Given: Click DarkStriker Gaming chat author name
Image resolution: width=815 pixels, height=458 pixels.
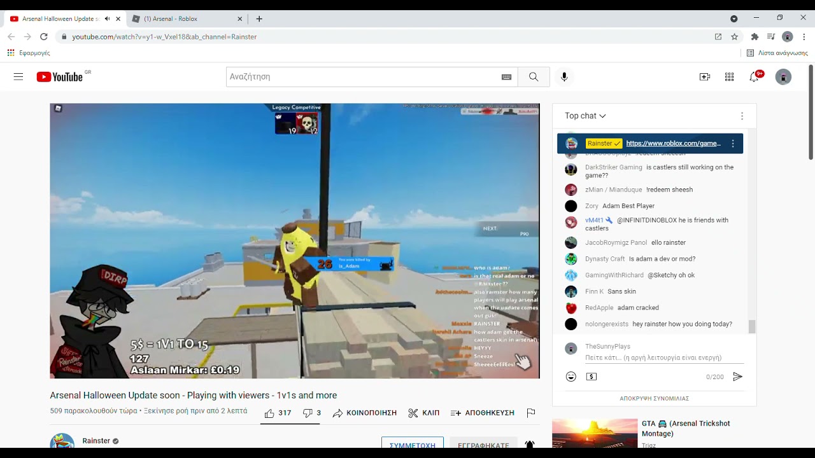Looking at the screenshot, I should (614, 167).
